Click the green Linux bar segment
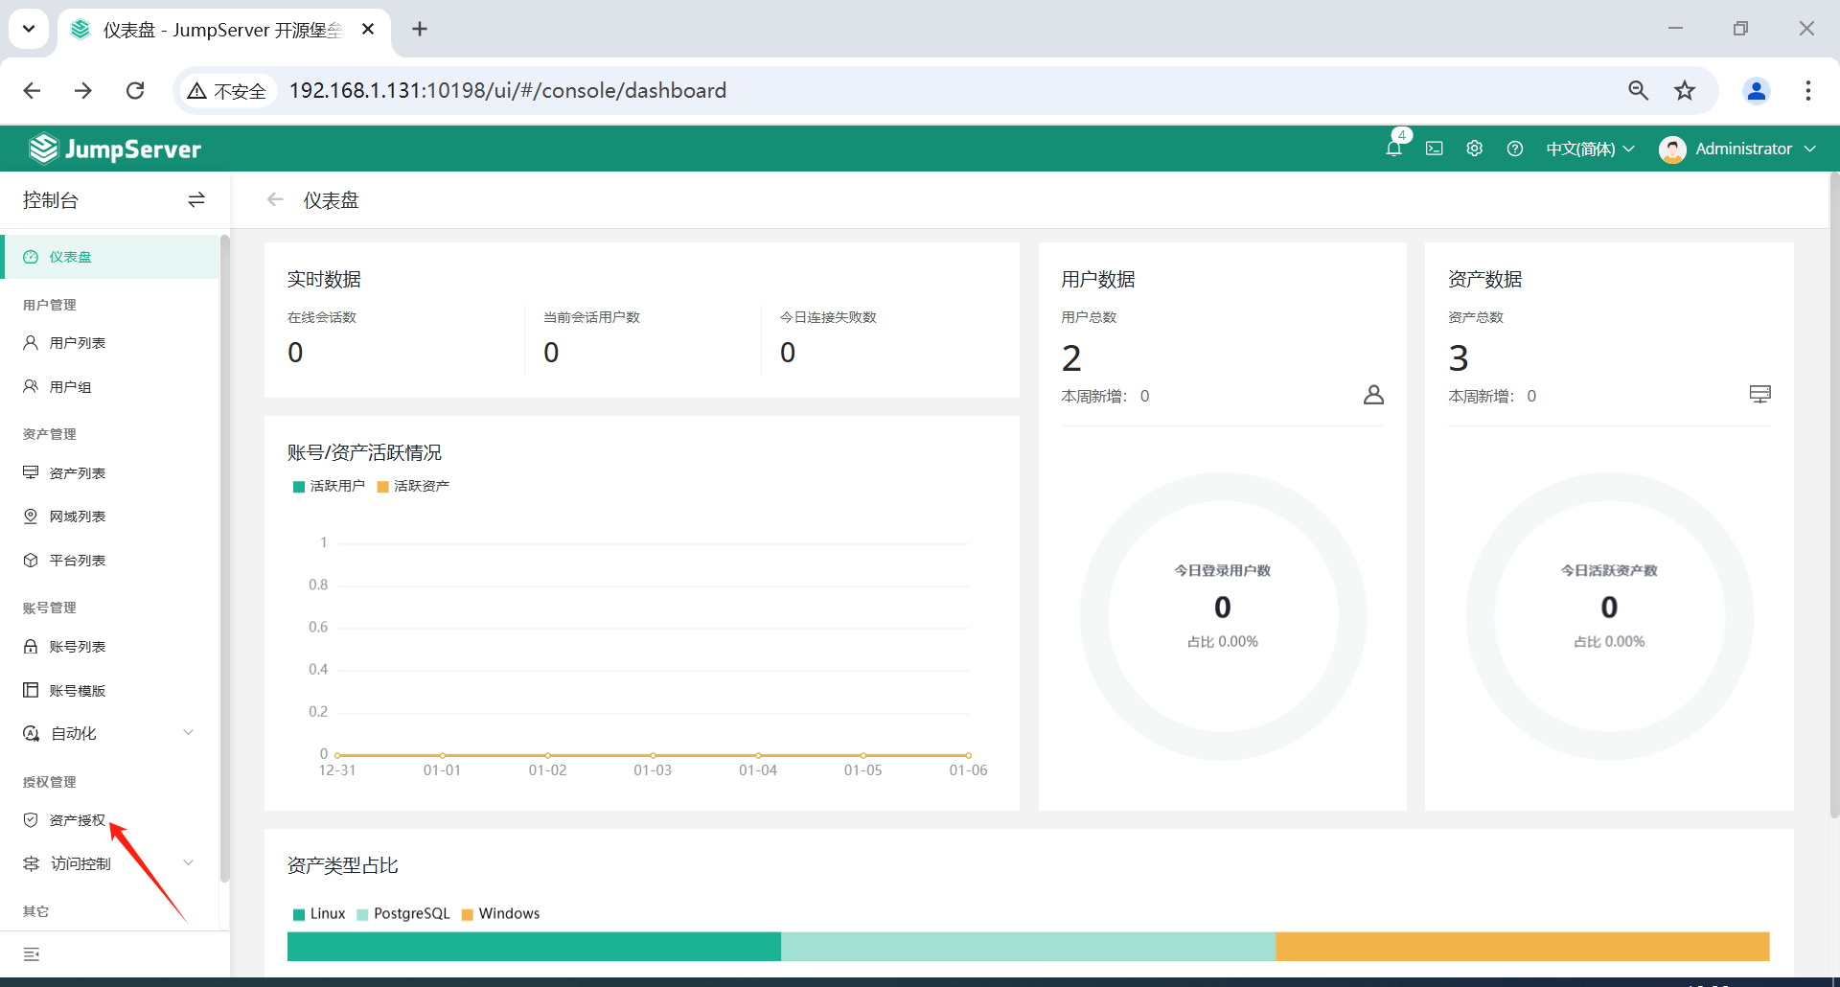 tap(534, 947)
